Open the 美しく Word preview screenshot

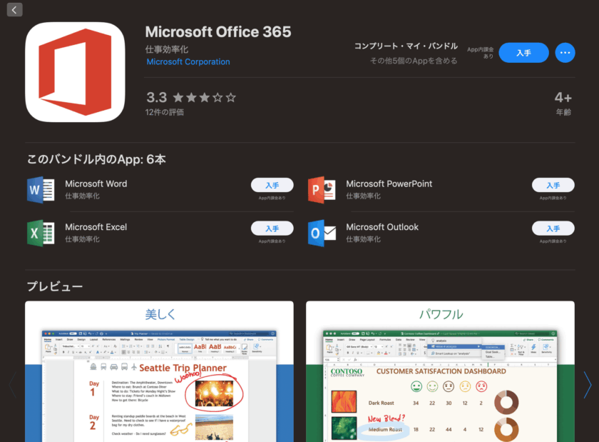click(x=159, y=371)
